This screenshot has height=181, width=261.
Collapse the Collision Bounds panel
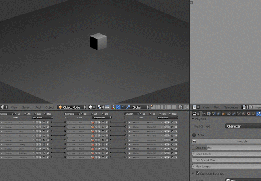tap(193, 173)
